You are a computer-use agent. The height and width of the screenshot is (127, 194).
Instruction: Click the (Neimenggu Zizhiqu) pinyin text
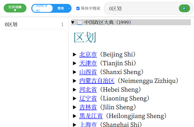(x=148, y=81)
